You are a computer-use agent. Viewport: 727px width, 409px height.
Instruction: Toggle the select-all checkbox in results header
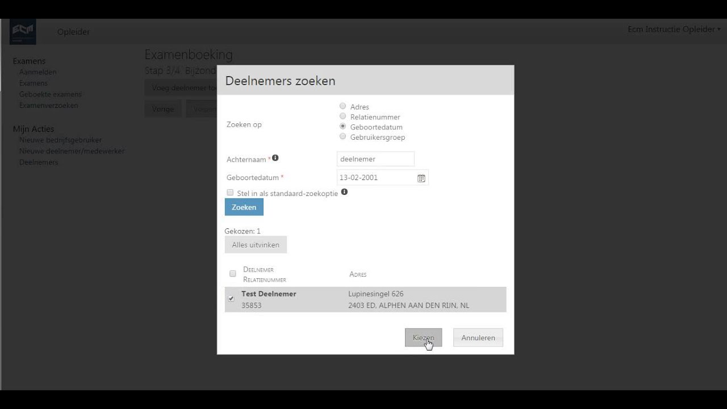click(232, 274)
